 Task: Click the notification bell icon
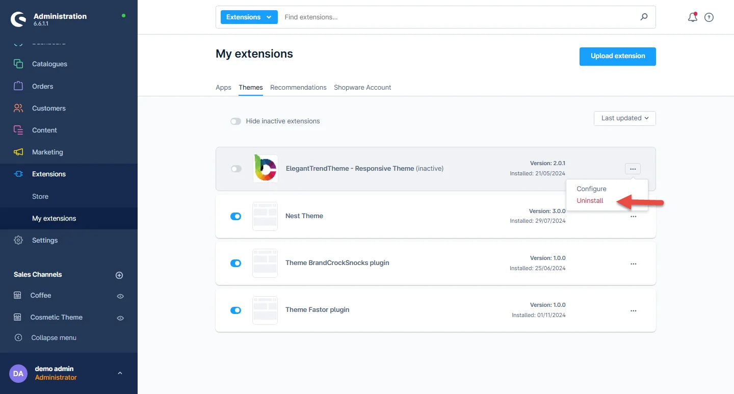point(692,17)
